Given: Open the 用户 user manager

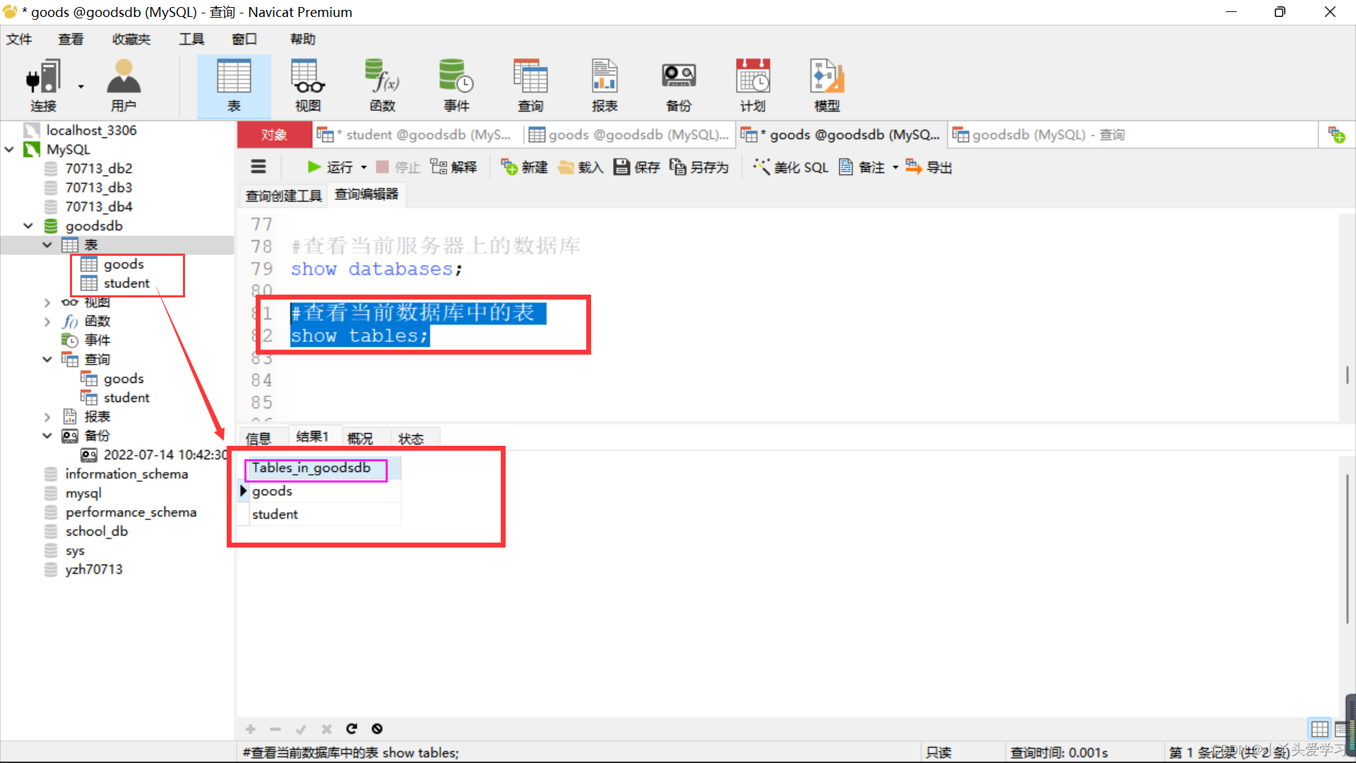Looking at the screenshot, I should click(124, 86).
